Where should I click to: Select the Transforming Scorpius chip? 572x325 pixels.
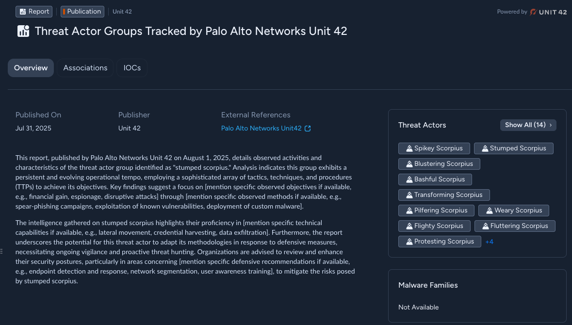pos(444,195)
